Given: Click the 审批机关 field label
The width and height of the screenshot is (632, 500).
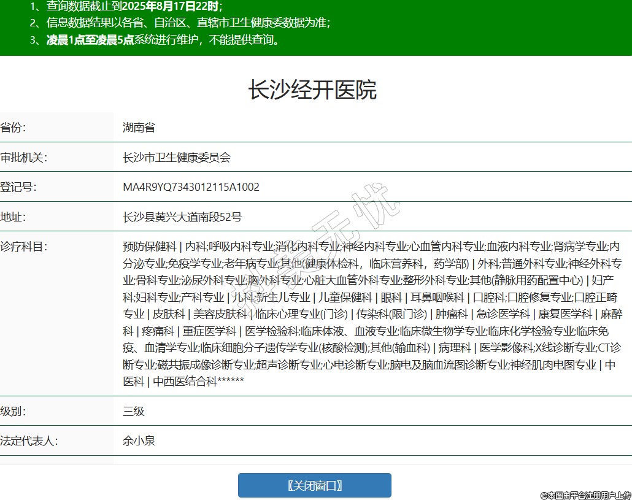Looking at the screenshot, I should pyautogui.click(x=23, y=158).
